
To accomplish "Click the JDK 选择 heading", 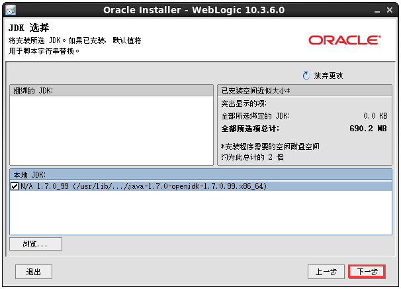I will coord(28,28).
